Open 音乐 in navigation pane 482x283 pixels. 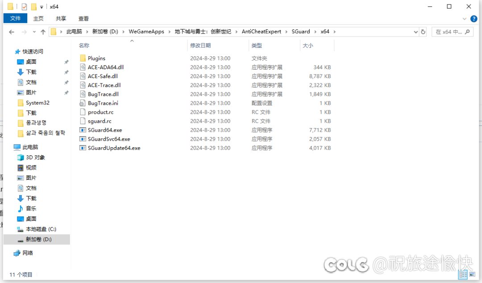click(x=27, y=208)
